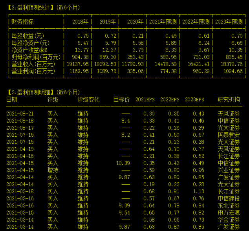The image size is (249, 231).
Task: Click the 18379.76 forecast revenue
Action: click(232, 64)
